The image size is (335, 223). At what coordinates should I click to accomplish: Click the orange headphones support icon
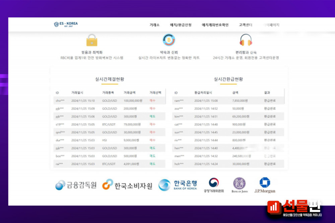[246, 40]
